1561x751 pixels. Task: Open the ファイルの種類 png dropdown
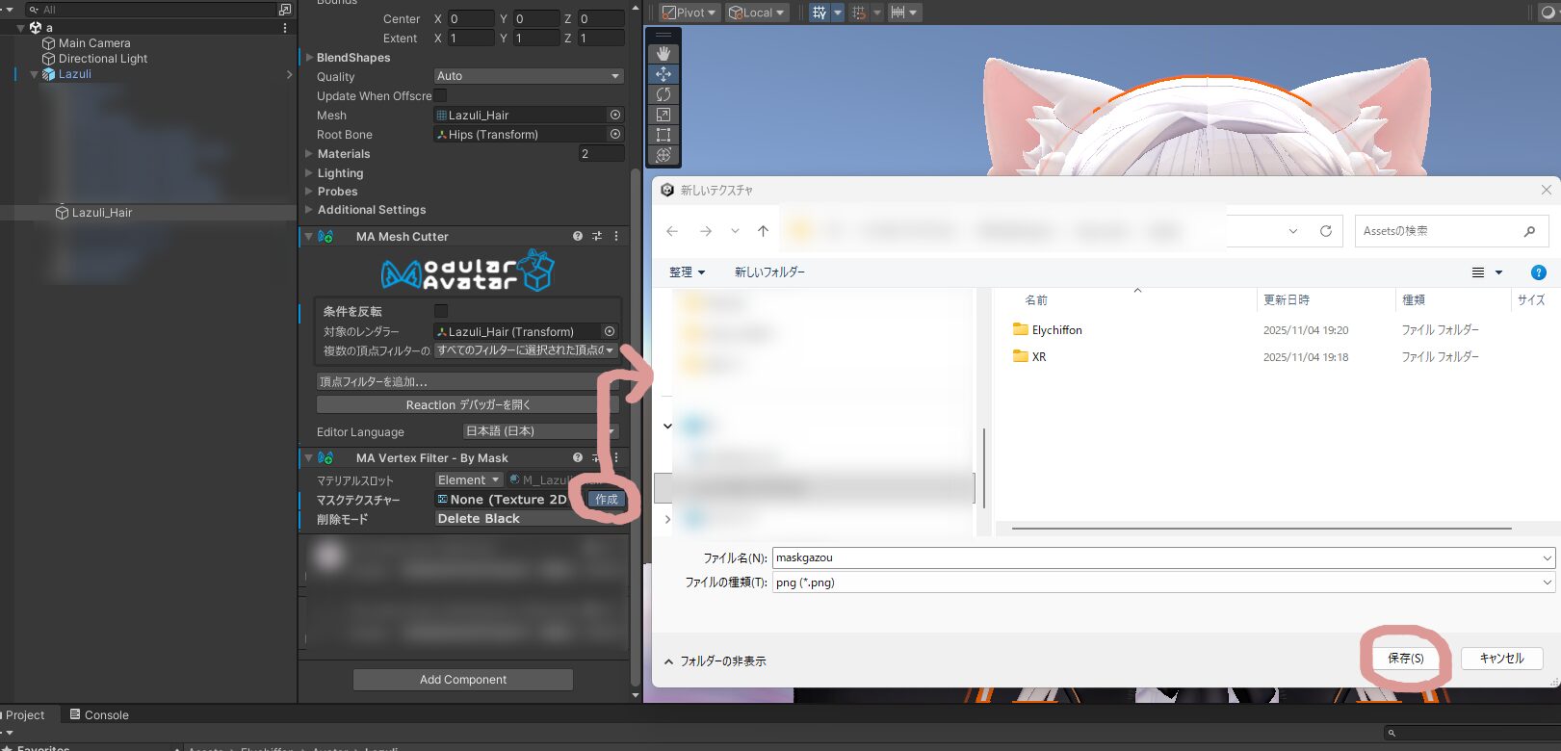(1163, 583)
